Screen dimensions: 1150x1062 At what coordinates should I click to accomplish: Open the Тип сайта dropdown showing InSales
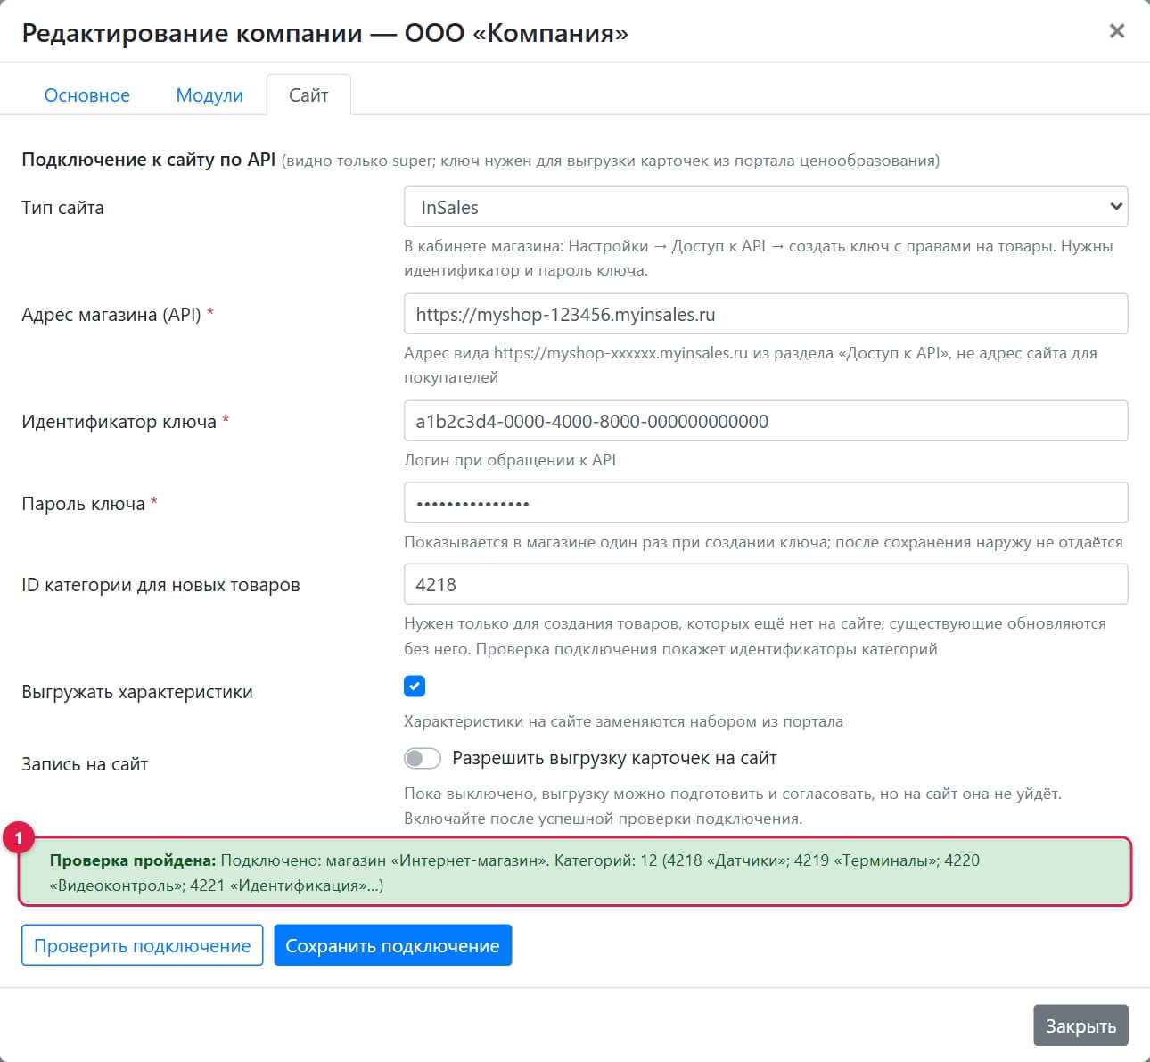click(x=766, y=207)
